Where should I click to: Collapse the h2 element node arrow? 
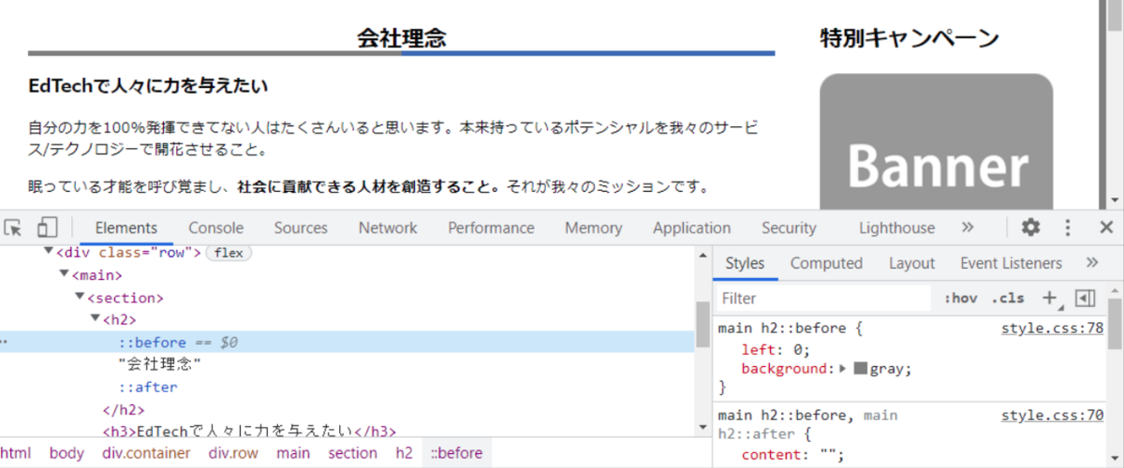(x=95, y=320)
